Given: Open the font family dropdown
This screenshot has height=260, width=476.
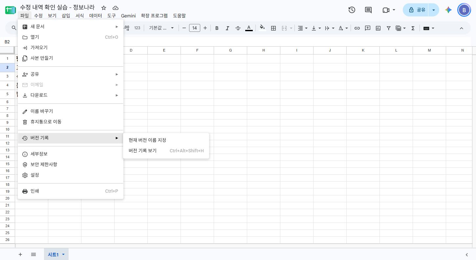Looking at the screenshot, I should point(162,28).
